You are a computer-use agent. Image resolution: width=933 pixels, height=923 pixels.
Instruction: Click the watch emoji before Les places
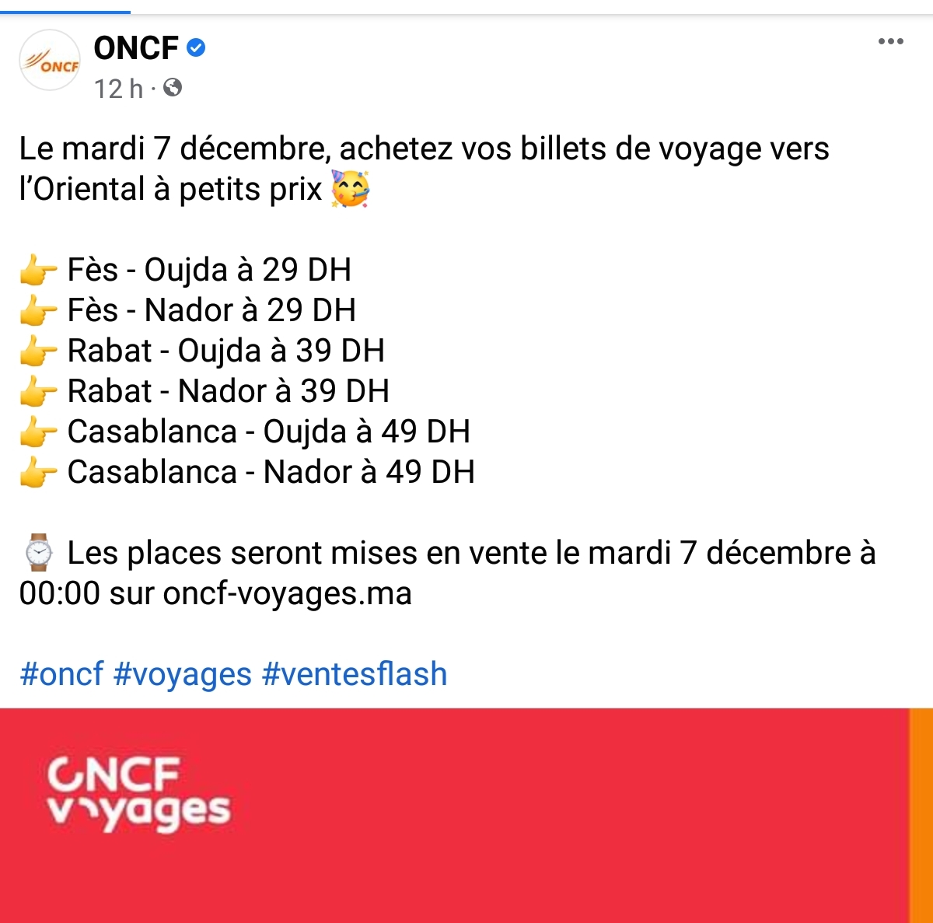point(38,553)
